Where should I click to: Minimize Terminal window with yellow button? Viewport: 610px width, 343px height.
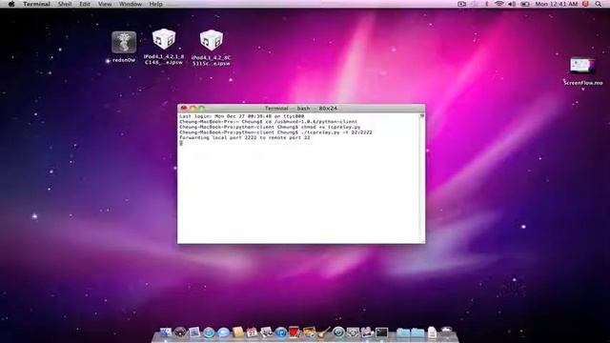(x=193, y=108)
